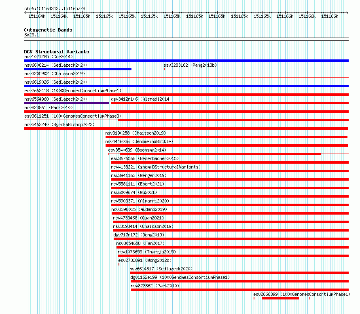Click the chr6:151164343..151165778 coordinate label

tap(55, 8)
